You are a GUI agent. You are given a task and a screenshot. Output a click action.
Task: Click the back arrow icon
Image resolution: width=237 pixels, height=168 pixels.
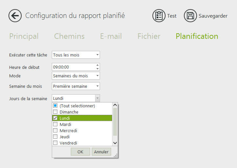coord(15,16)
